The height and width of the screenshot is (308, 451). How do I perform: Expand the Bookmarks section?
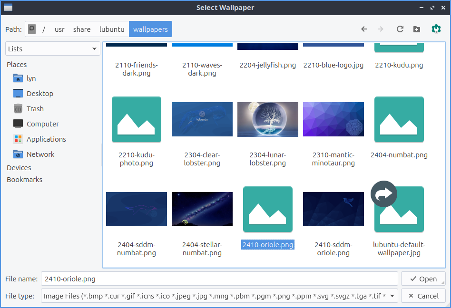24,180
